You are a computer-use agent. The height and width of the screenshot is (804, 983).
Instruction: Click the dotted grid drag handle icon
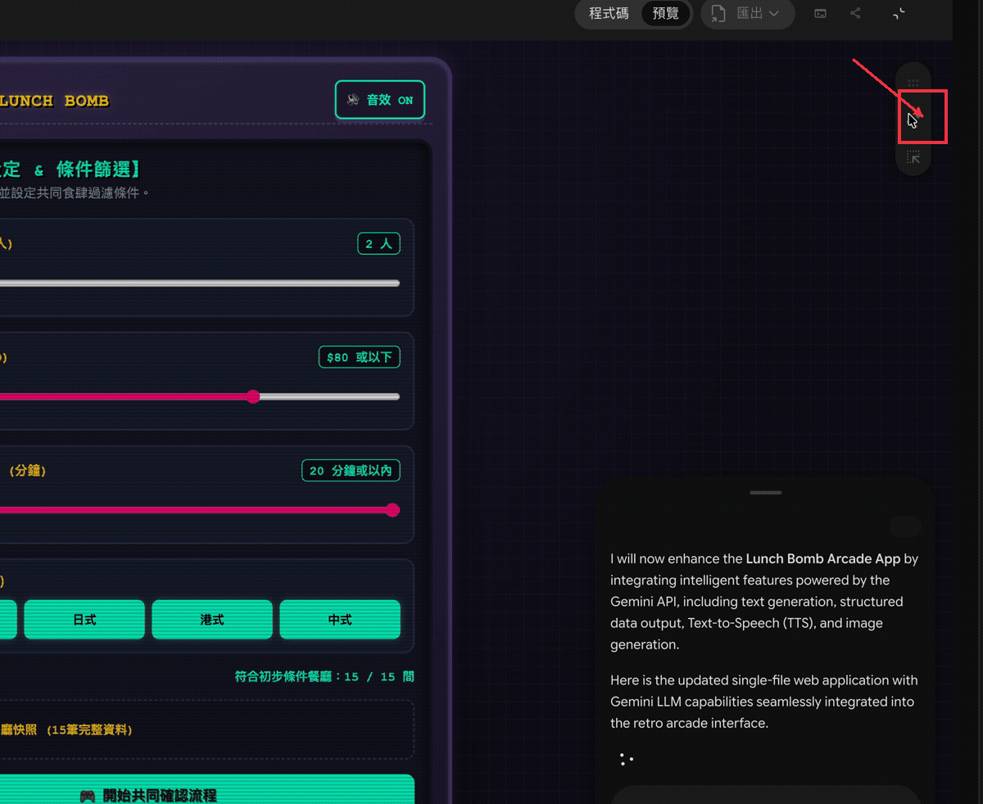point(913,83)
